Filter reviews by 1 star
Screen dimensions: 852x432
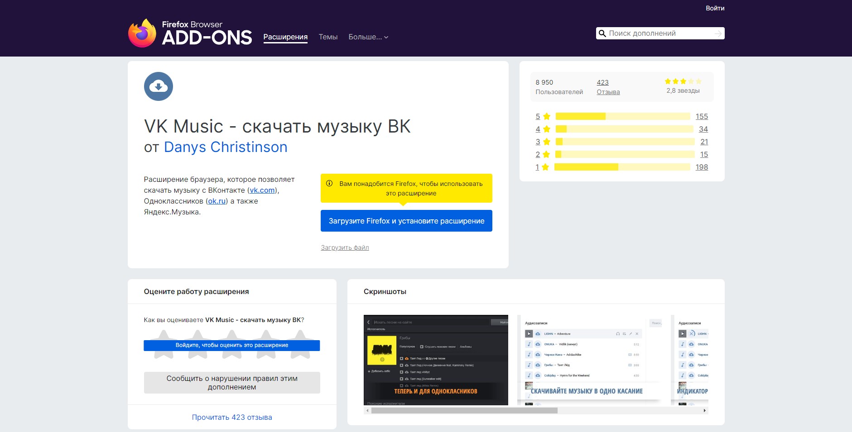(x=542, y=167)
